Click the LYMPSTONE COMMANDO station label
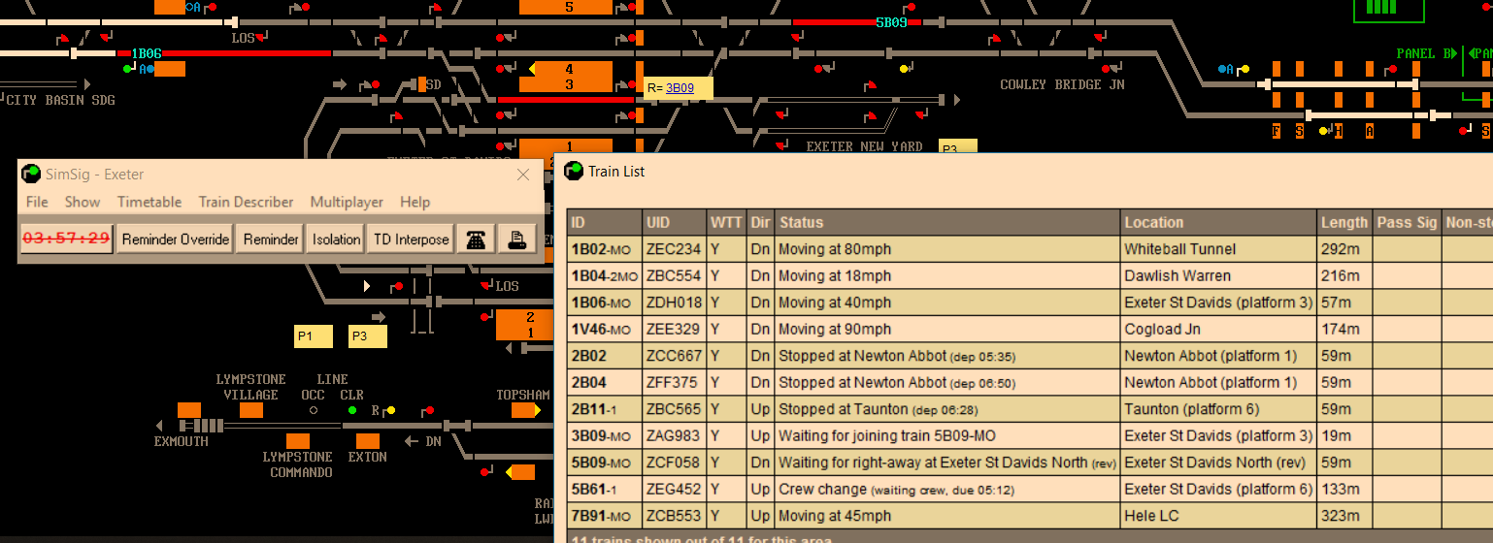The width and height of the screenshot is (1493, 543). [x=301, y=464]
